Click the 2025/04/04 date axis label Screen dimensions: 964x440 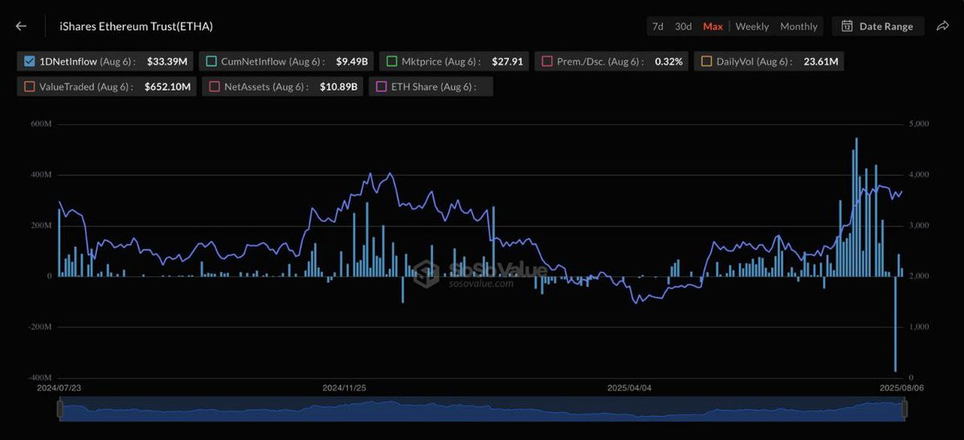pyautogui.click(x=630, y=387)
